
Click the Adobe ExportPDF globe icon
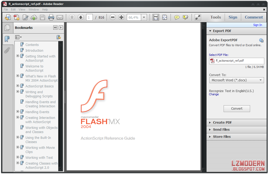point(261,40)
